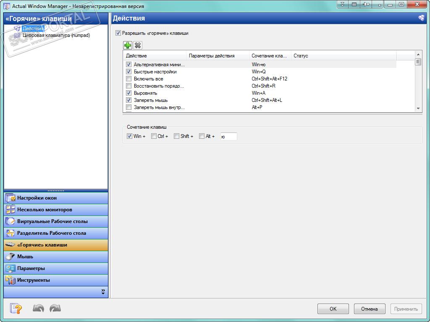Click the key input field containing ю
Screen dimensions: 430x322
228,136
